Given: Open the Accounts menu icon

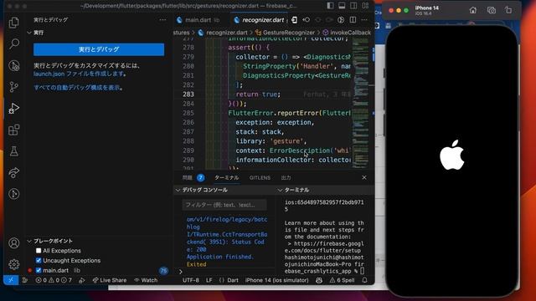Looking at the screenshot, I should click(14, 243).
